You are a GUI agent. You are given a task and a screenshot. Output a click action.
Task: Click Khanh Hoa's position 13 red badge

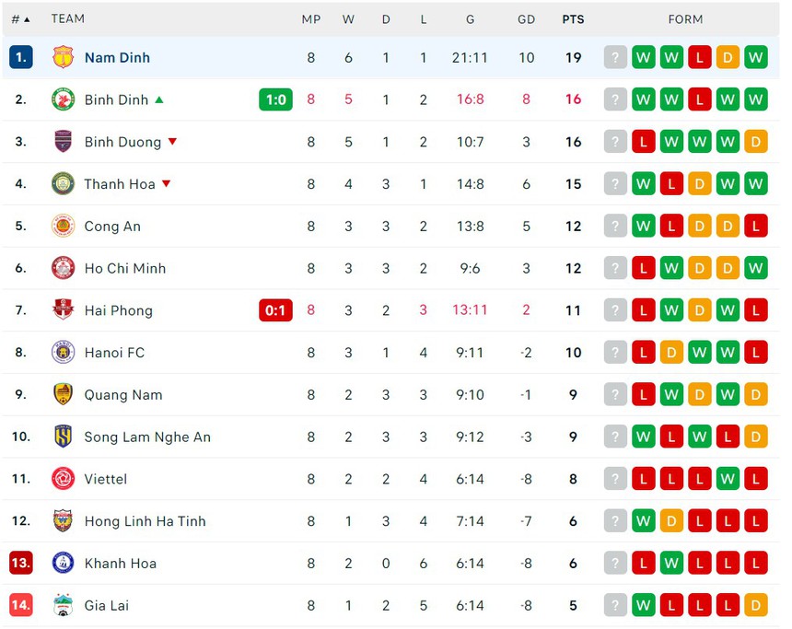point(20,563)
